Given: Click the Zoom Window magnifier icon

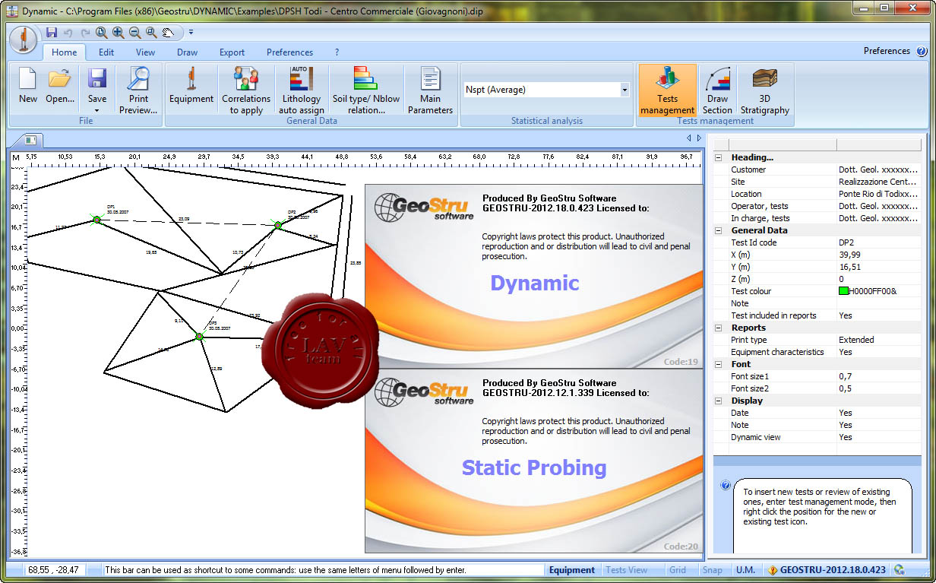Looking at the screenshot, I should [x=151, y=32].
